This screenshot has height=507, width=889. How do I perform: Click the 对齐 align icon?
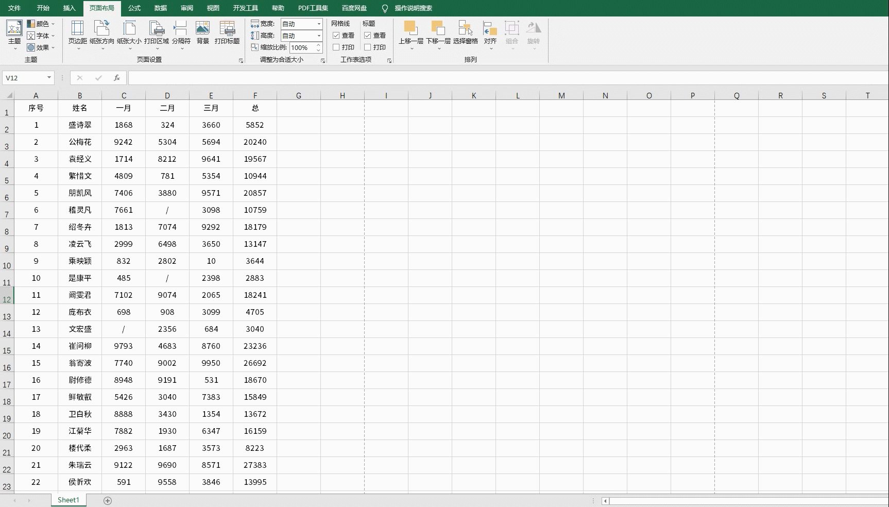[x=490, y=28]
